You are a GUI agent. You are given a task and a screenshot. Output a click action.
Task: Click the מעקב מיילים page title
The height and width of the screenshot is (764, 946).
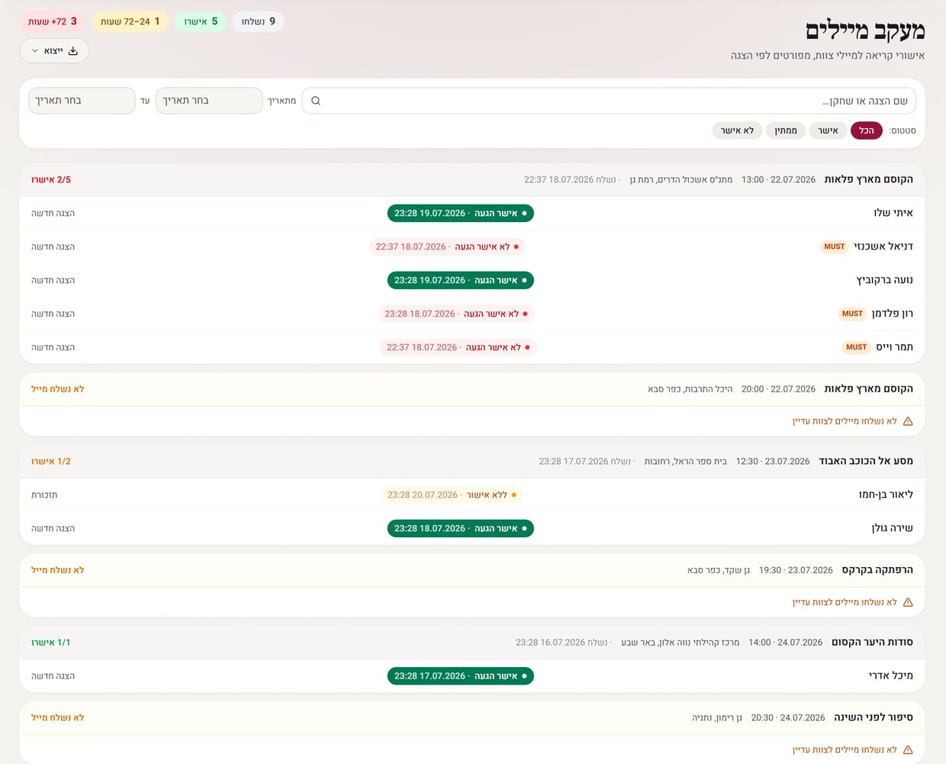[x=865, y=31]
